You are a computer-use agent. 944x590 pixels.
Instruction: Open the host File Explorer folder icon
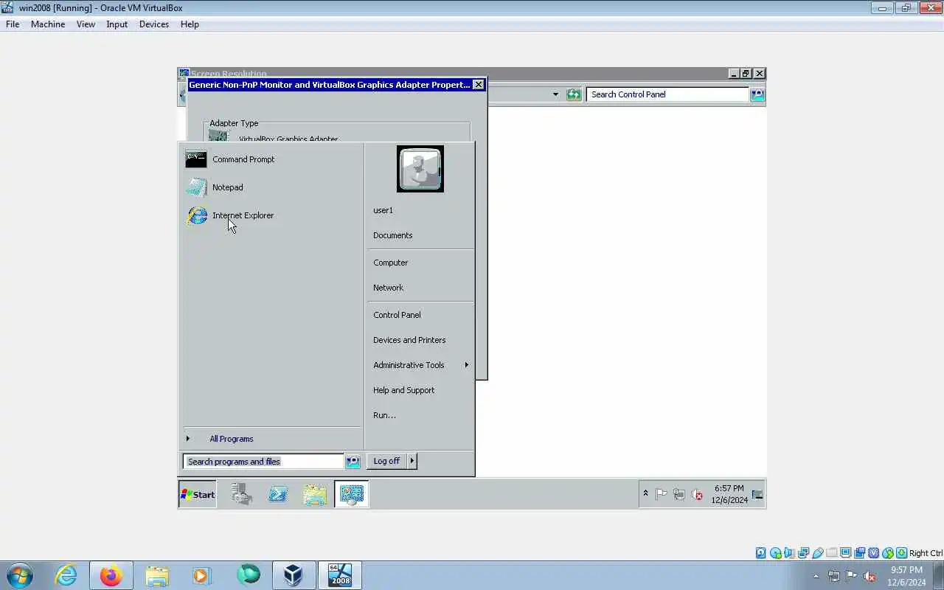[157, 575]
